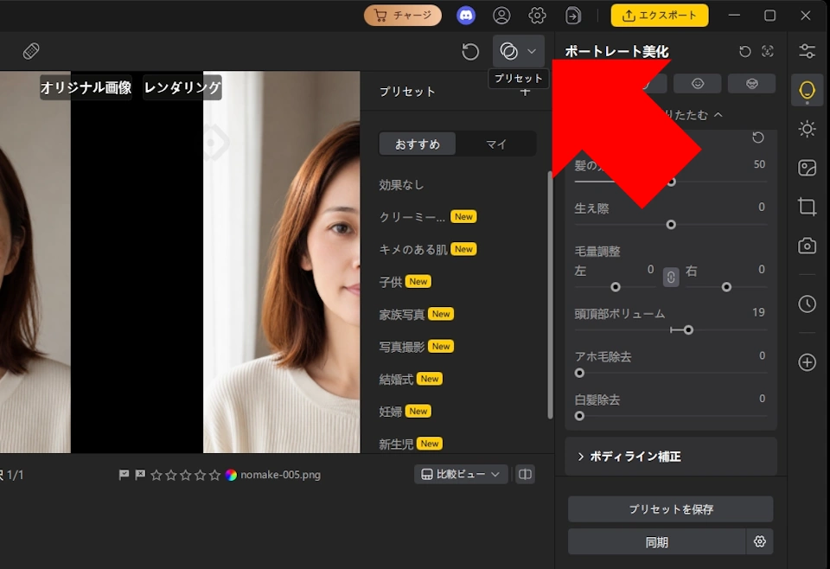830x569 pixels.
Task: Click the レンダリング label on the photo
Action: click(182, 87)
